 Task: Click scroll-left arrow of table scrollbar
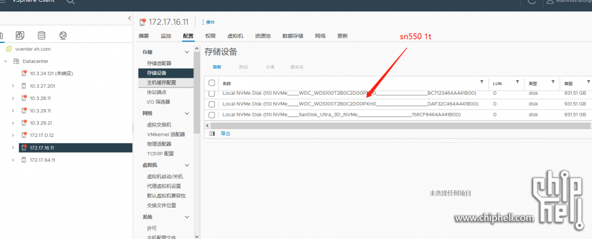point(207,125)
